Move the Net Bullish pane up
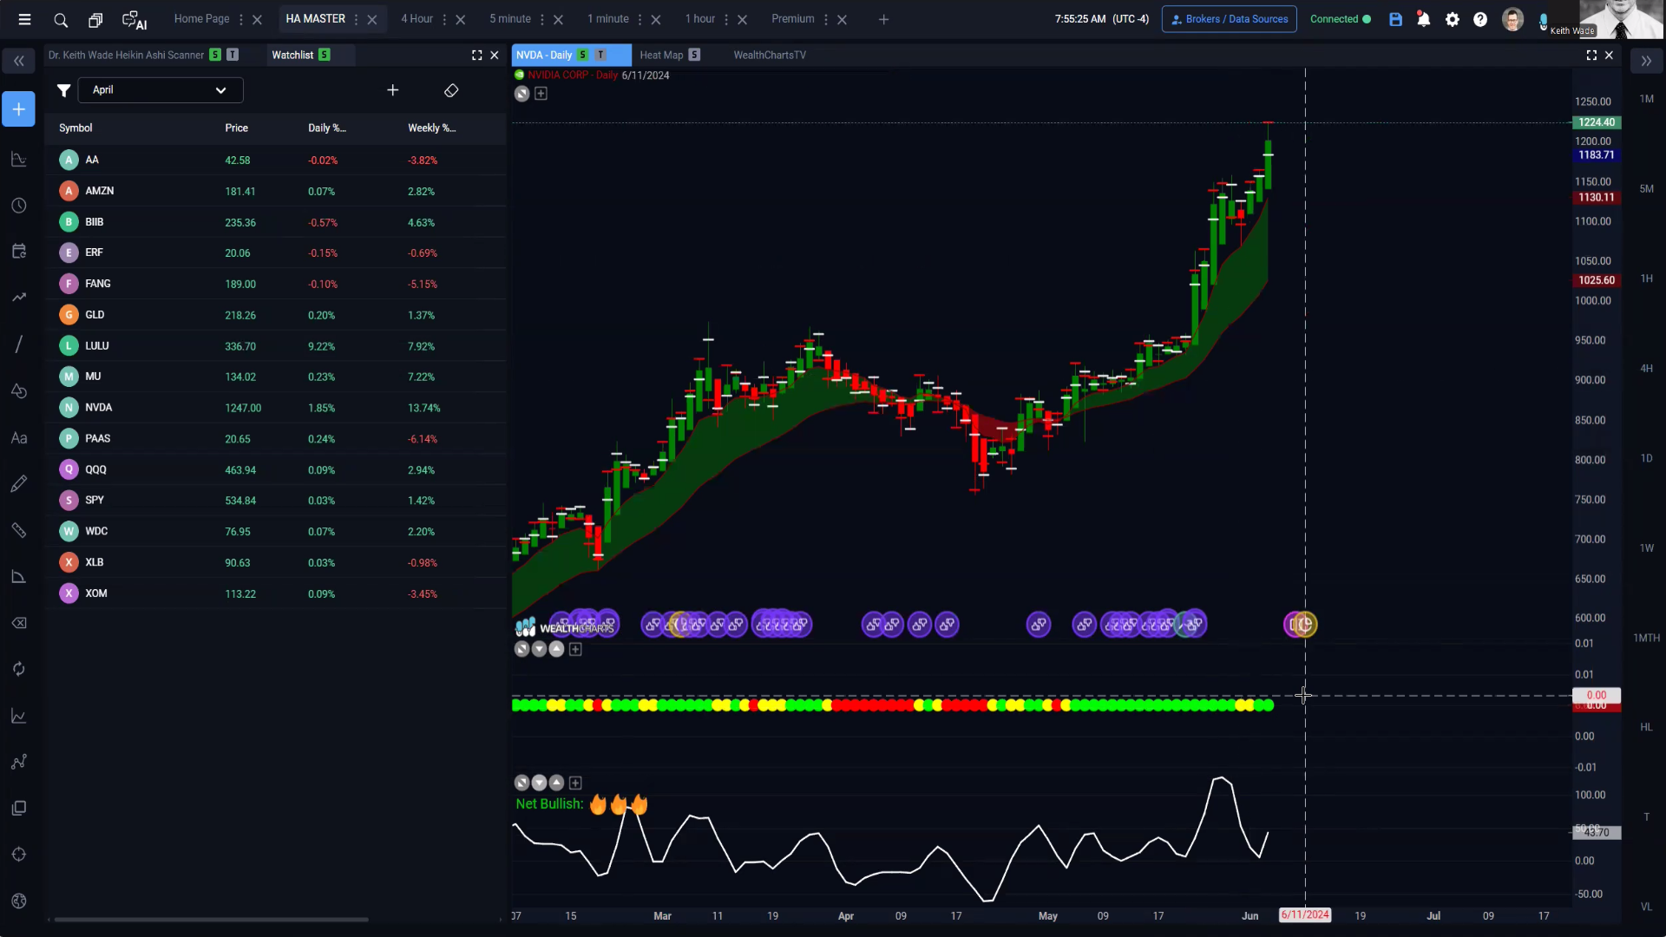Screen dimensions: 1666x937 click(557, 783)
